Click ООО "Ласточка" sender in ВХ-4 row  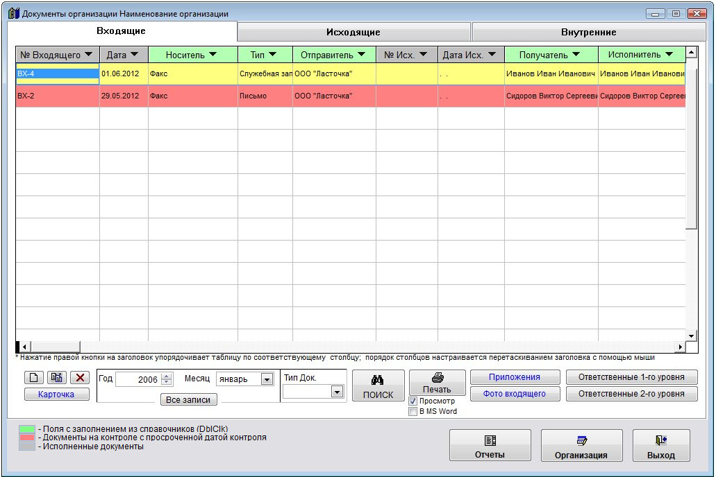[334, 74]
